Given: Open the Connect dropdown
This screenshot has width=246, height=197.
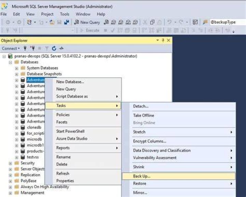Looking at the screenshot, I should click(11, 48).
